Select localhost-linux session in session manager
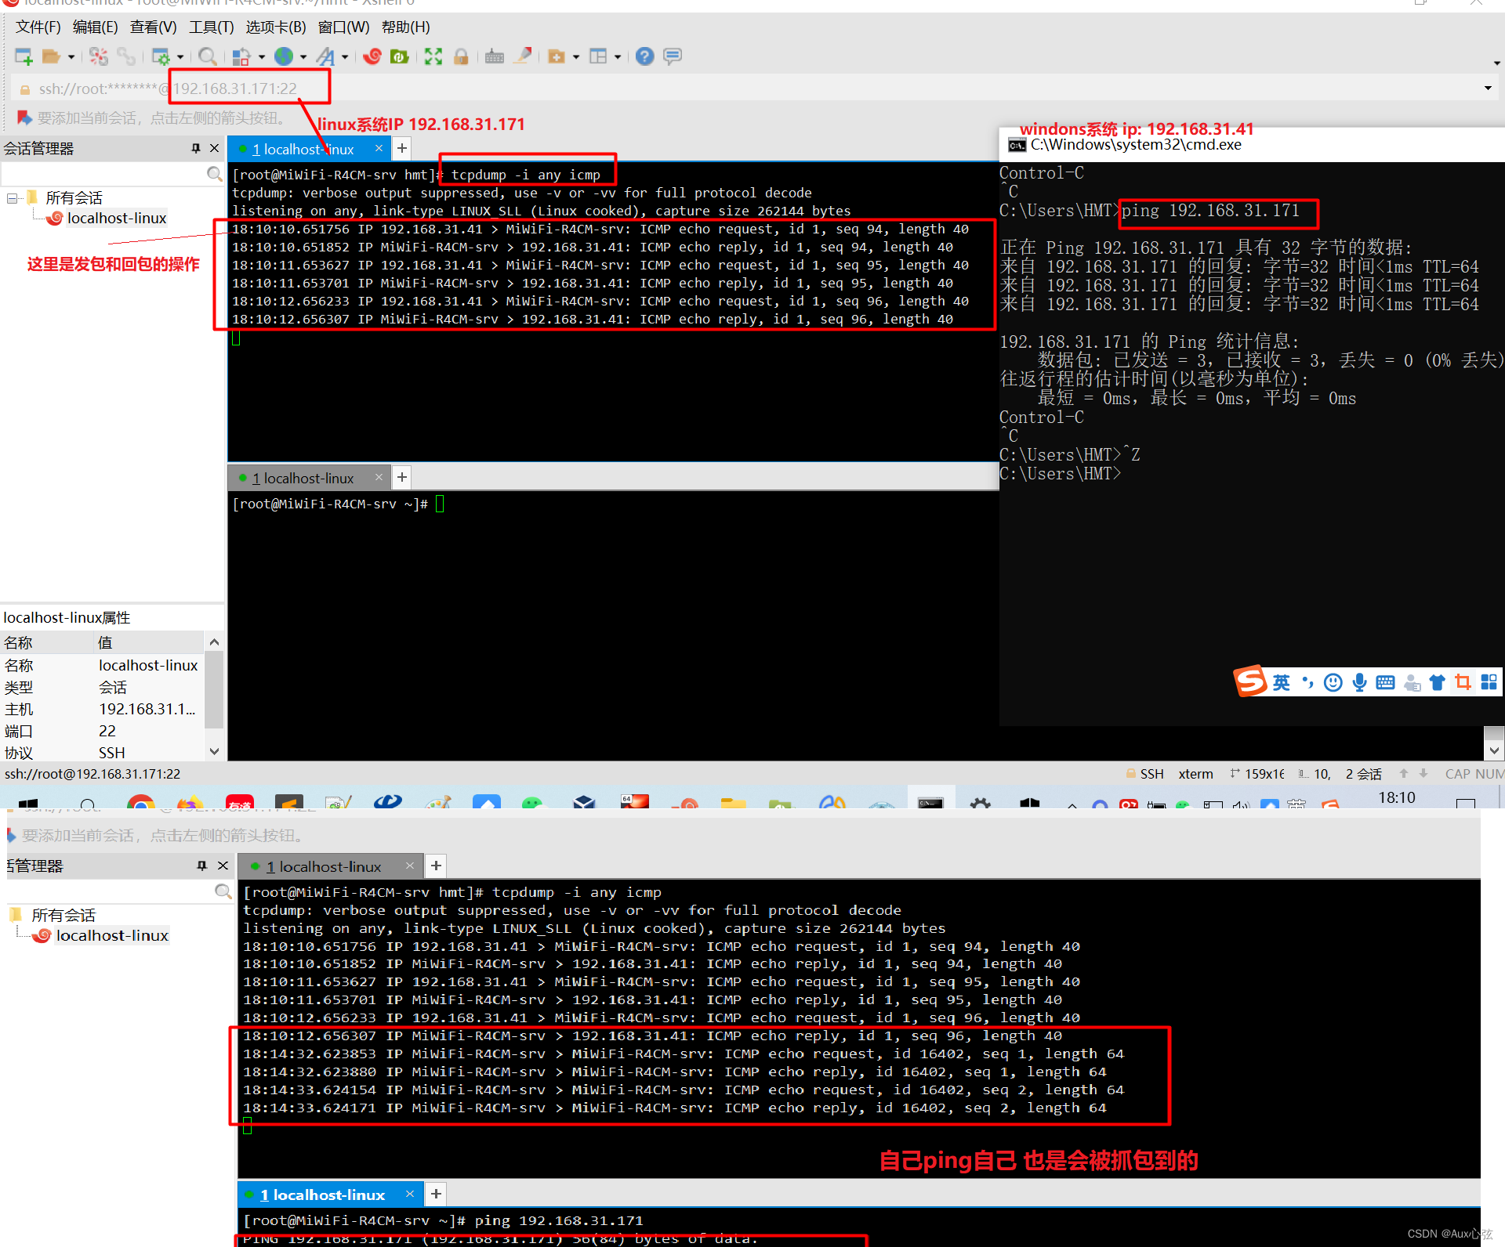 pos(116,218)
